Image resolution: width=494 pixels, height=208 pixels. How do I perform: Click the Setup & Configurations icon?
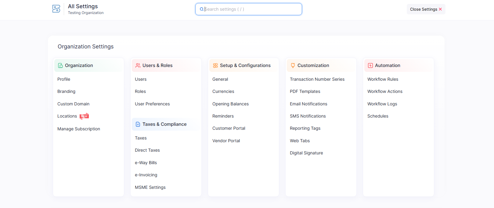click(x=215, y=65)
